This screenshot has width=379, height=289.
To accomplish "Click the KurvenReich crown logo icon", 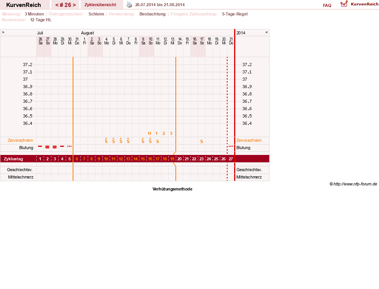I will pyautogui.click(x=344, y=4).
